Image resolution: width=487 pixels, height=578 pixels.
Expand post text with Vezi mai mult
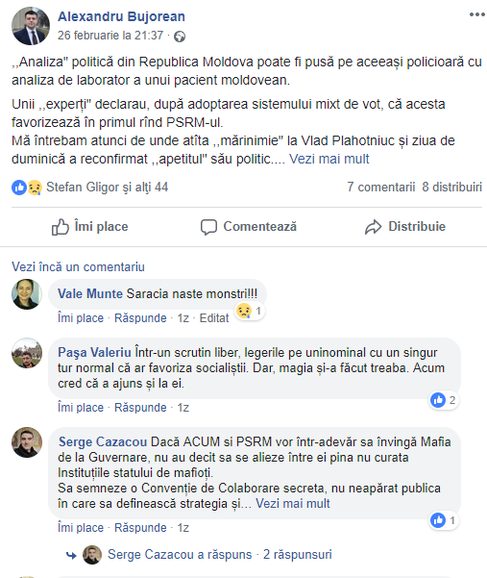(x=329, y=159)
